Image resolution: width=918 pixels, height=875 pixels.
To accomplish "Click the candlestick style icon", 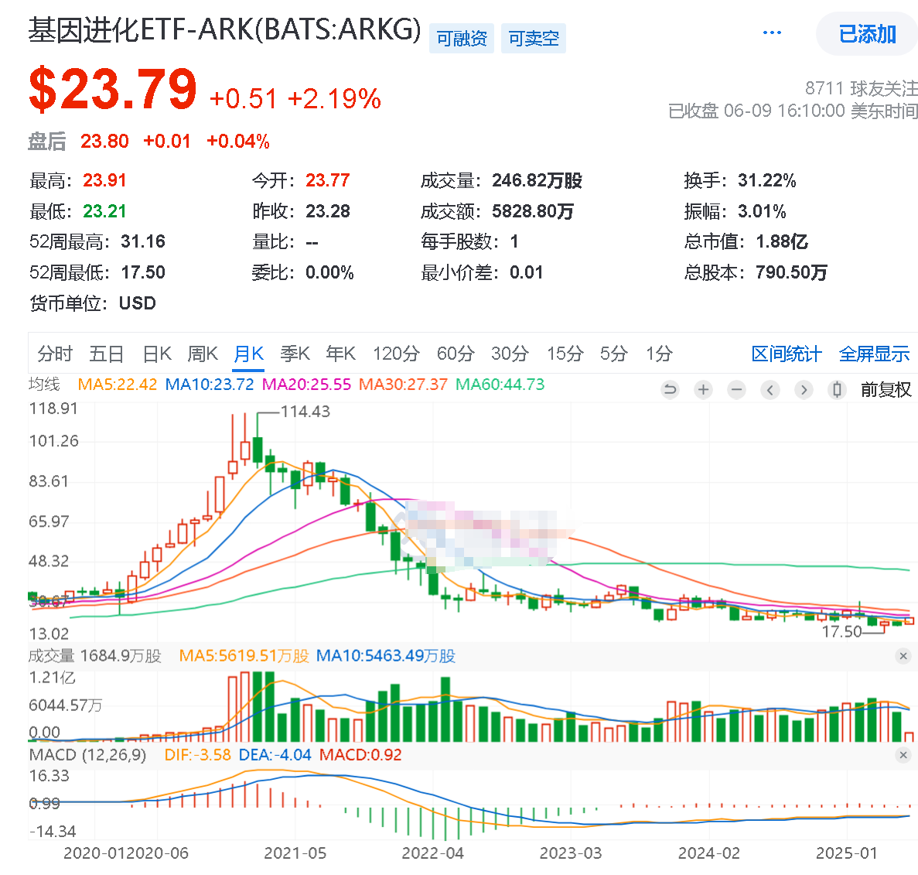I will [838, 389].
